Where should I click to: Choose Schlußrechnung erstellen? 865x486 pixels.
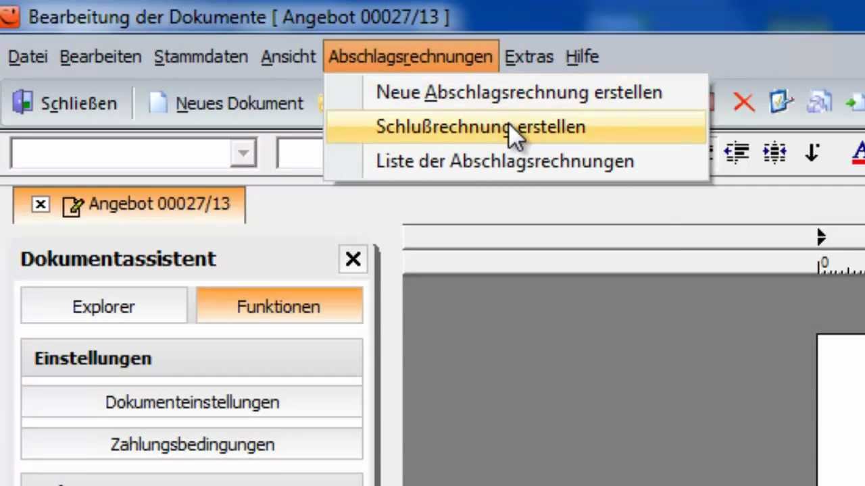pyautogui.click(x=517, y=127)
